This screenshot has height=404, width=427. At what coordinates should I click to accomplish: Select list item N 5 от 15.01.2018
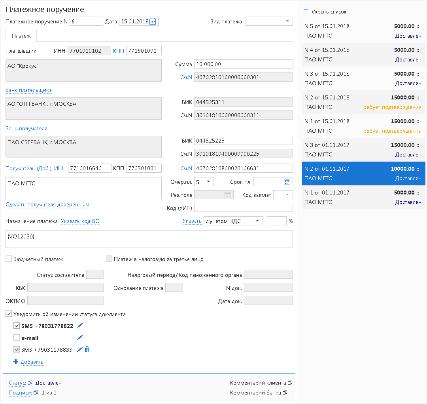pos(364,31)
